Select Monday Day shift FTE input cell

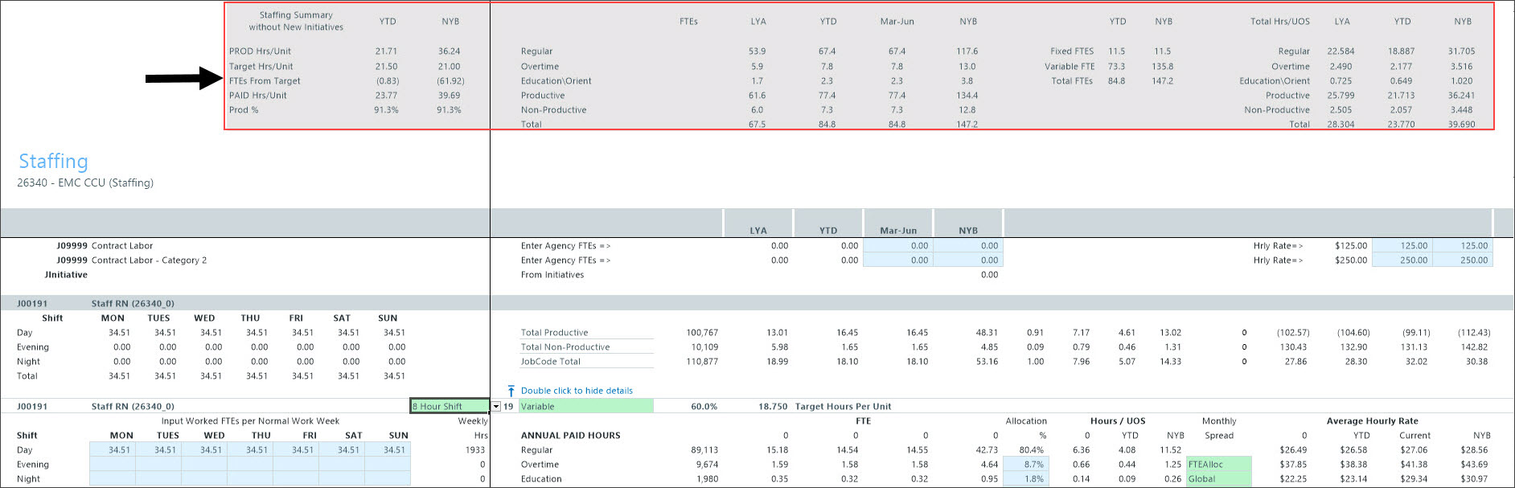point(112,450)
